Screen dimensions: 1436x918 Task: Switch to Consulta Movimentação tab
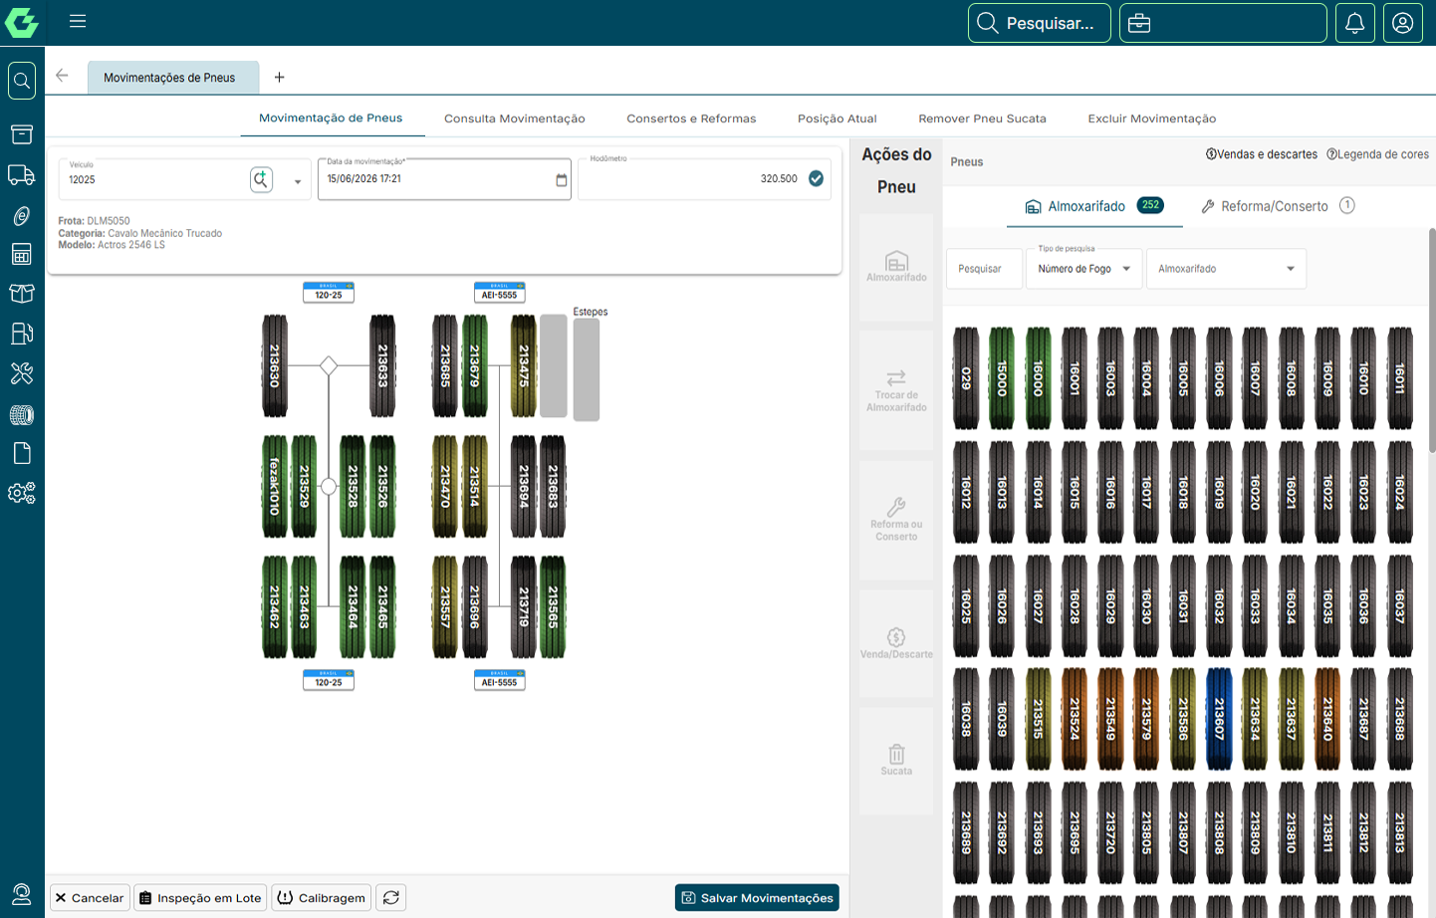coord(514,118)
